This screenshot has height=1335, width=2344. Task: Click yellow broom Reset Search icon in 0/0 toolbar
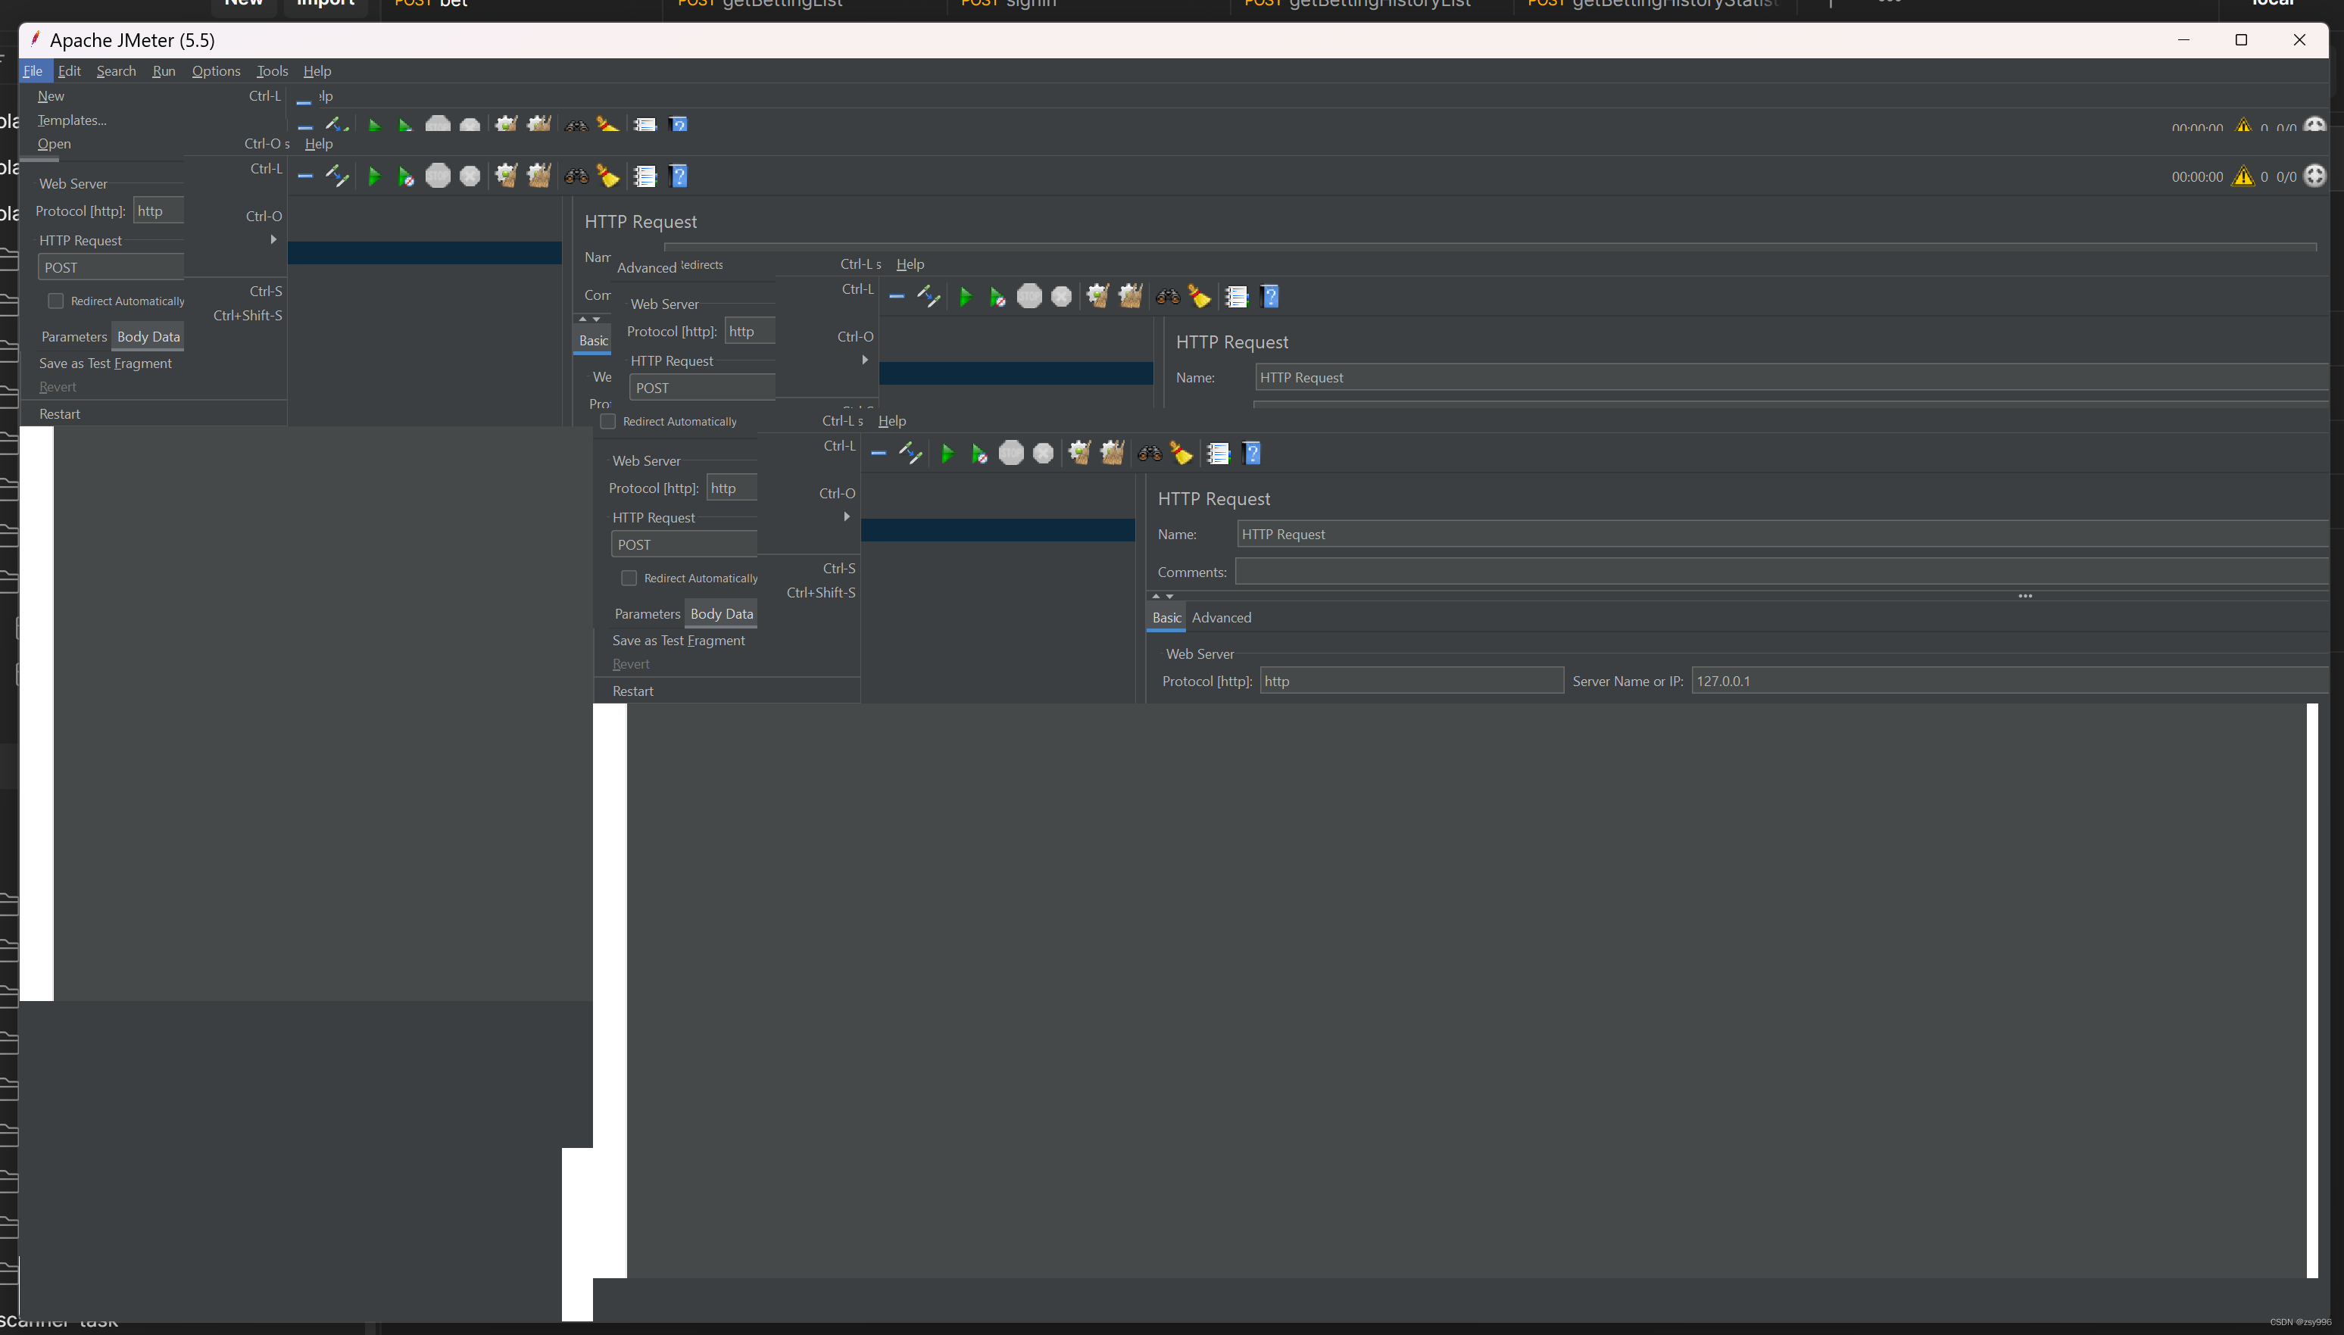[x=607, y=175]
